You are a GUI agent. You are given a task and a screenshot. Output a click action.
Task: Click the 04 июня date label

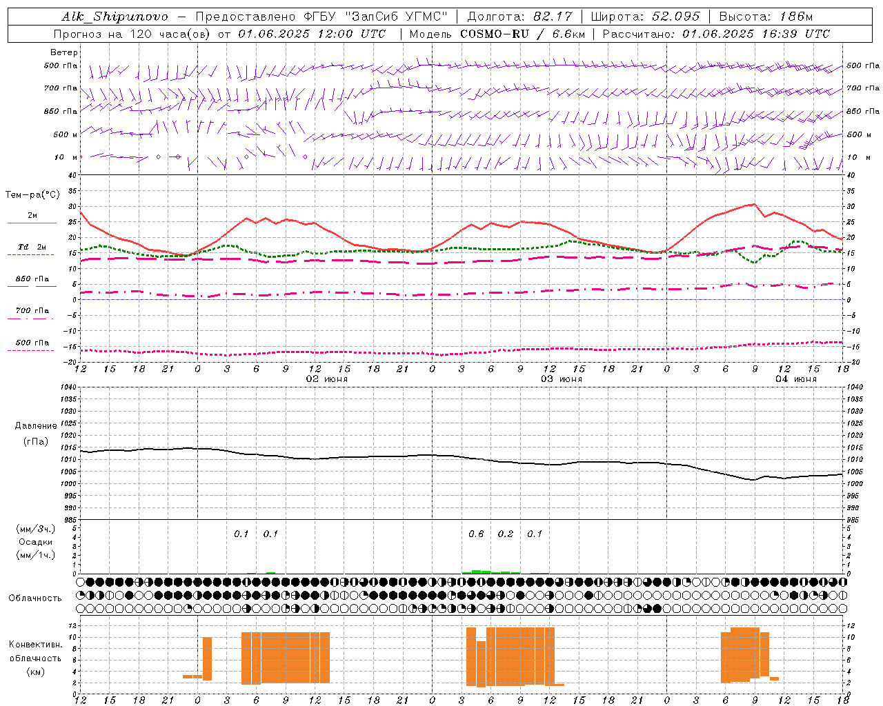click(x=796, y=379)
